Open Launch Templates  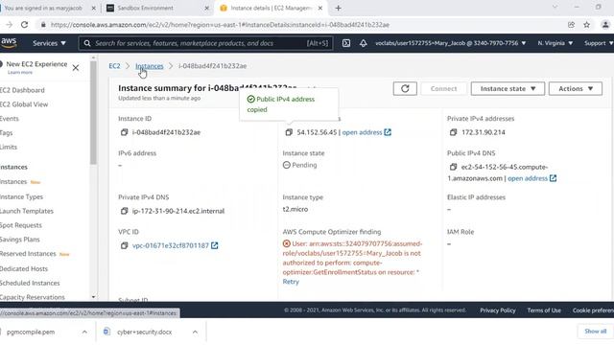click(x=27, y=211)
